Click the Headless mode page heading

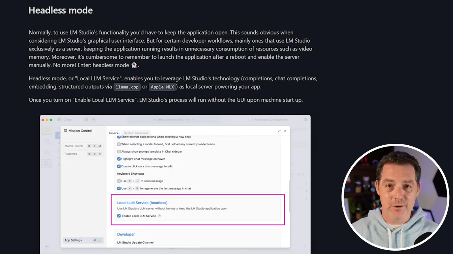point(61,10)
